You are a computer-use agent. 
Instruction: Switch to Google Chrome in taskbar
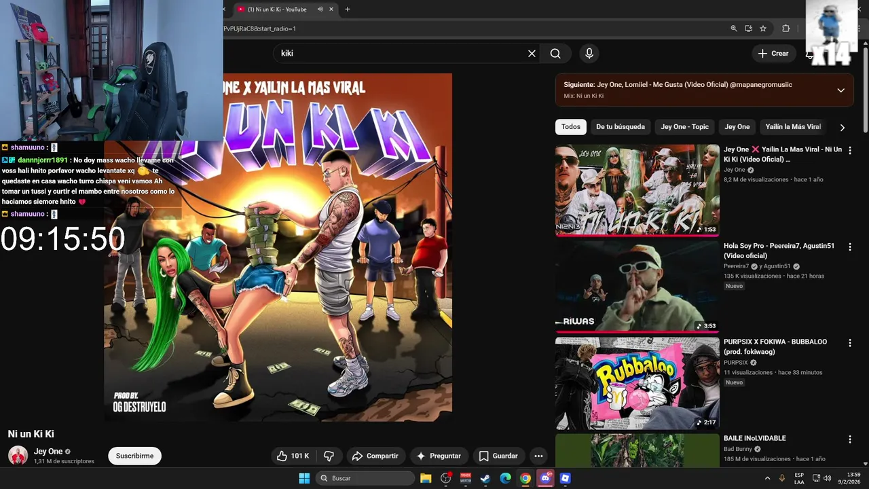coord(525,478)
